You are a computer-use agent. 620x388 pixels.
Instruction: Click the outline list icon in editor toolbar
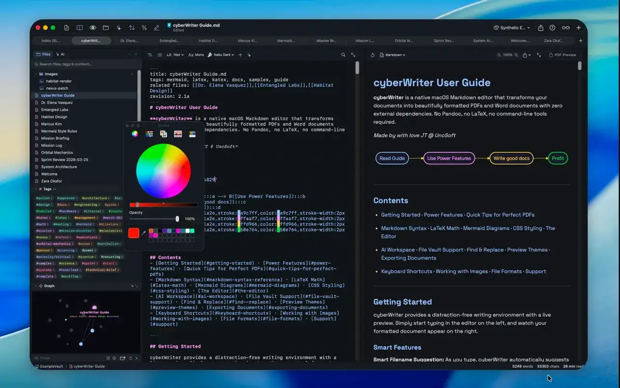pyautogui.click(x=150, y=55)
